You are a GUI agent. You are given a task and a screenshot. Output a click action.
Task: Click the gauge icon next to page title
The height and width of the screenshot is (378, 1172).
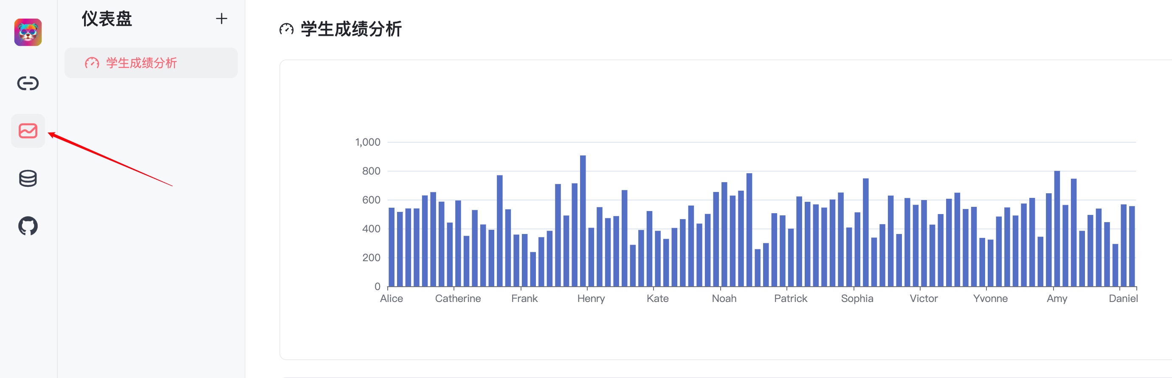286,30
